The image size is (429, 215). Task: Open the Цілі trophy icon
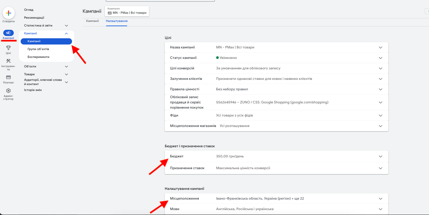[9, 48]
